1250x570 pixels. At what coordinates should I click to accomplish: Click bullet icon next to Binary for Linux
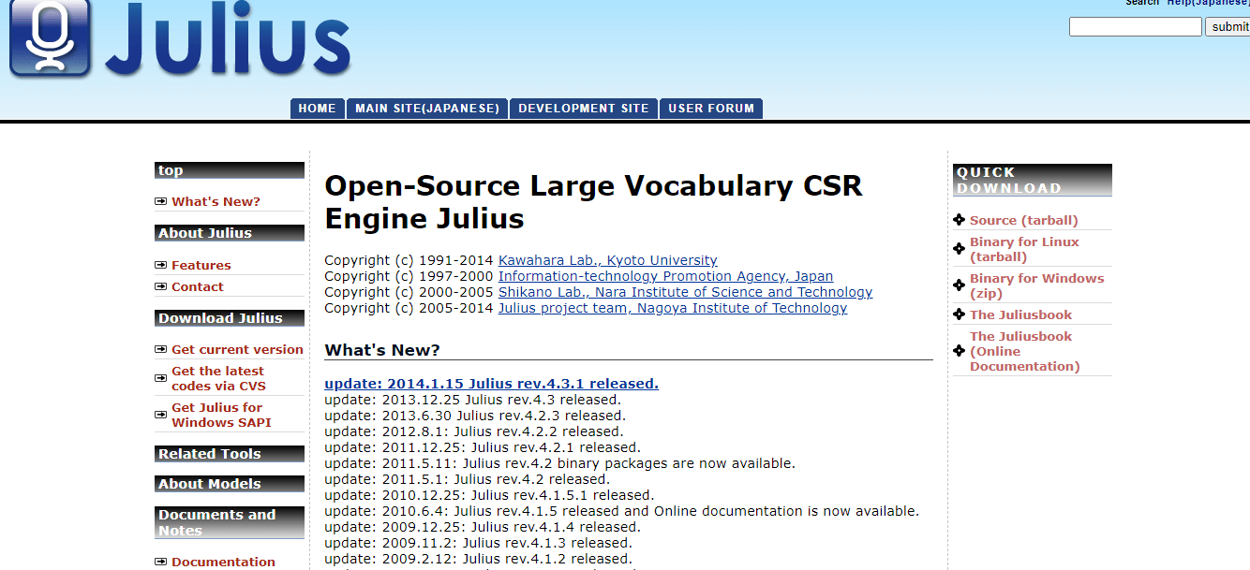coord(959,249)
